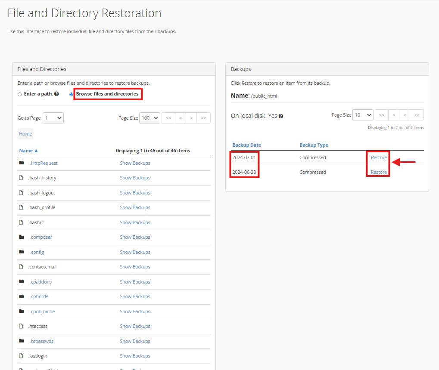Go to next page in Backups panel

[405, 115]
